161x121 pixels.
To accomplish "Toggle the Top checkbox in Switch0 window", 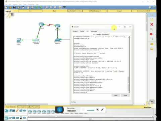I will [72, 102].
